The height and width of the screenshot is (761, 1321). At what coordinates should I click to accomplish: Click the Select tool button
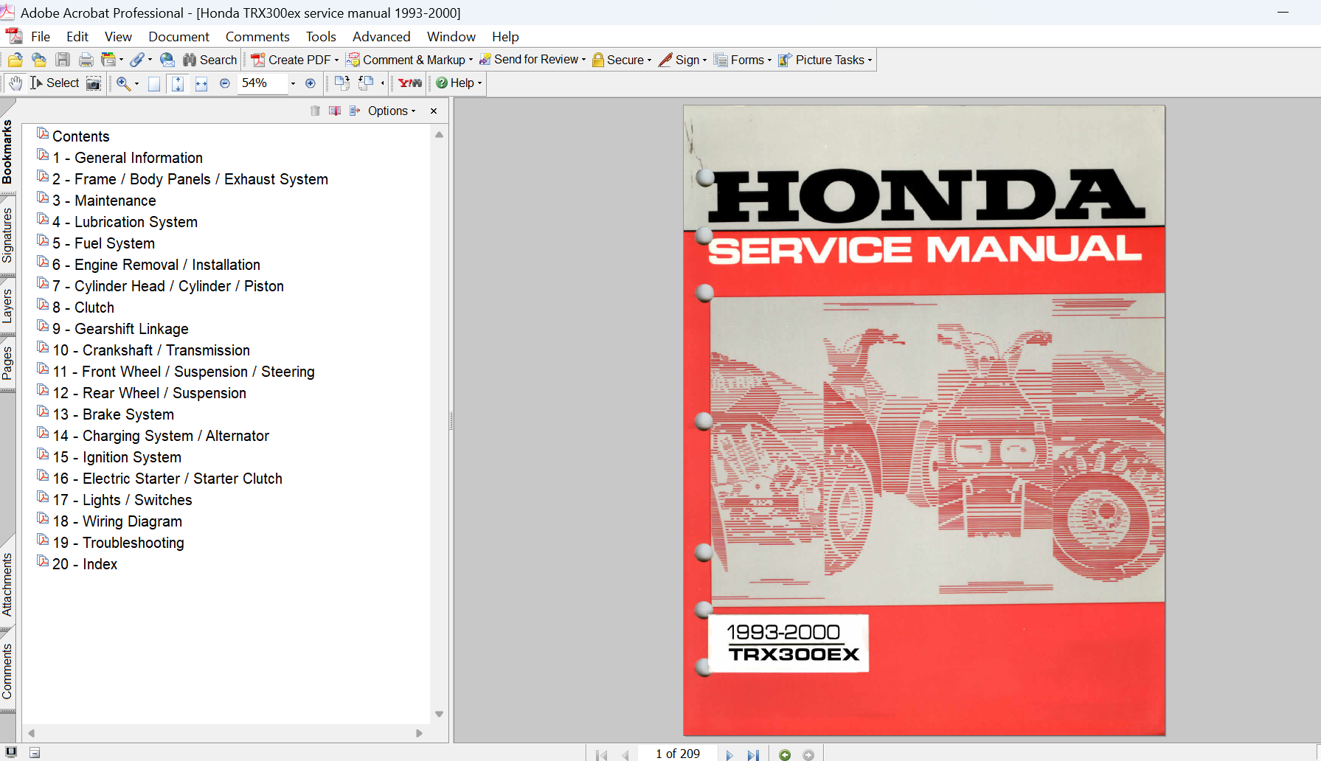point(55,83)
